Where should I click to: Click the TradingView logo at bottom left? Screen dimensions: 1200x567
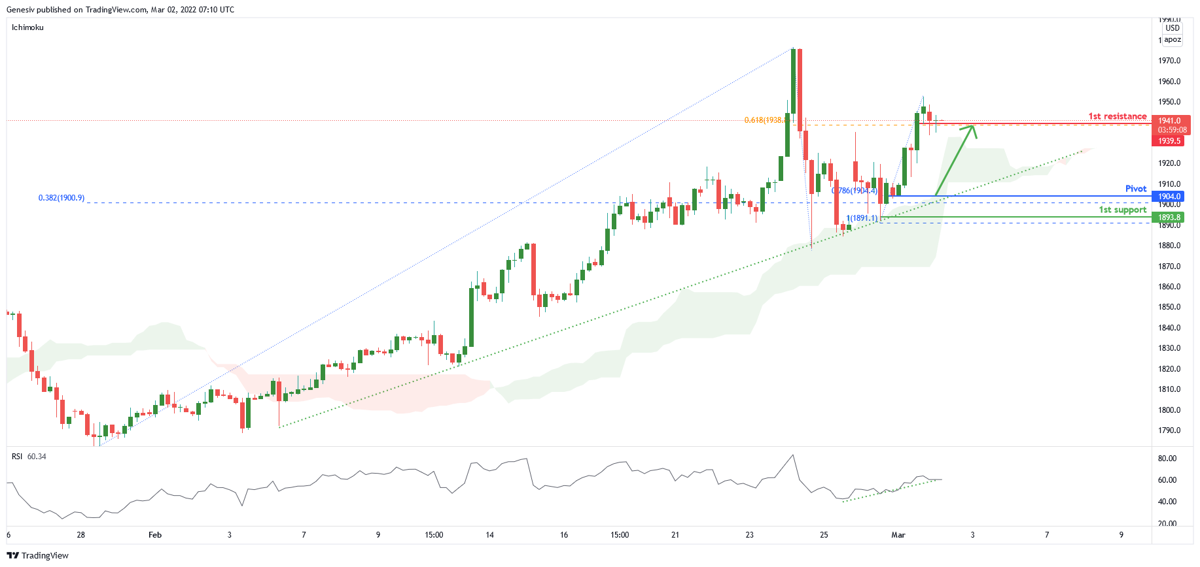click(38, 555)
